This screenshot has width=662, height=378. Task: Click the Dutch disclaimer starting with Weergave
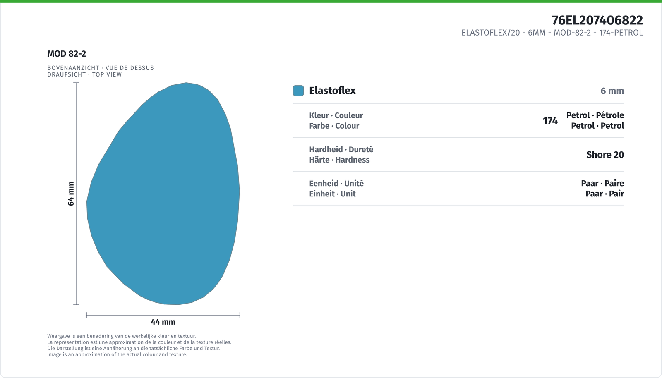tap(122, 336)
